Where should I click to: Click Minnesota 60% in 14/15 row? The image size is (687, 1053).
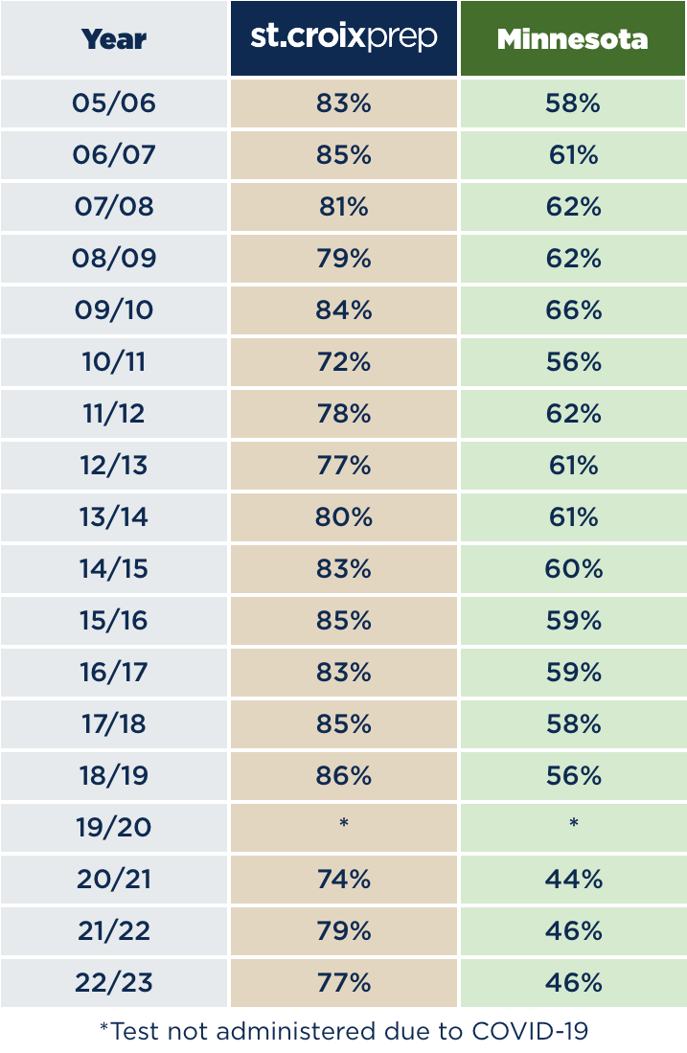pyautogui.click(x=573, y=569)
